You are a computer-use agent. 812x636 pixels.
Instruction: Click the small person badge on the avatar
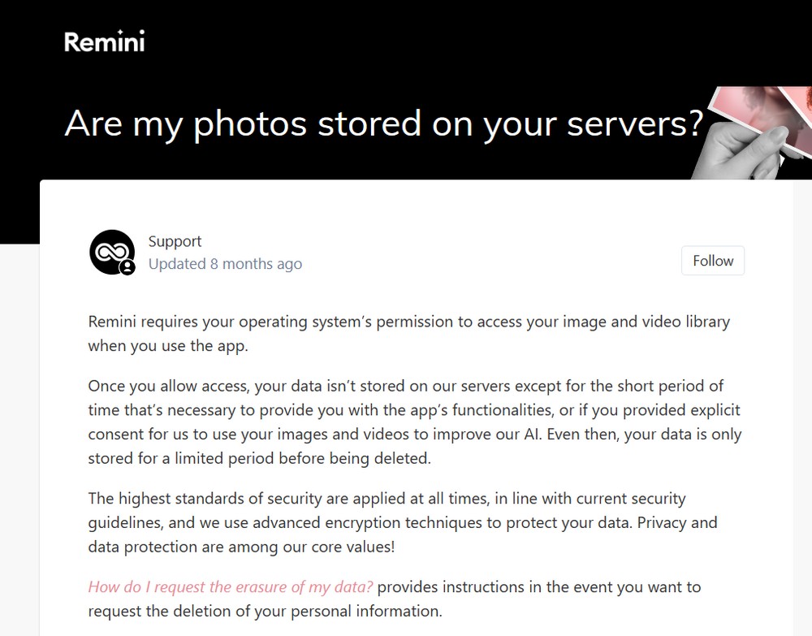(127, 267)
